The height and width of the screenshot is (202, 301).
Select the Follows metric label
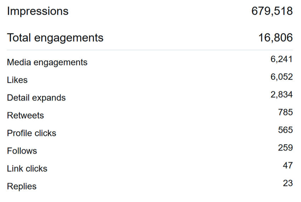point(22,151)
